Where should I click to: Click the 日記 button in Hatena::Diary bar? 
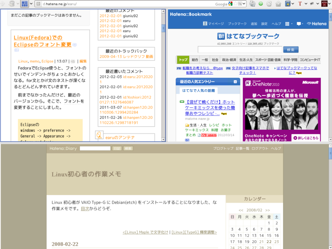click(x=117, y=148)
